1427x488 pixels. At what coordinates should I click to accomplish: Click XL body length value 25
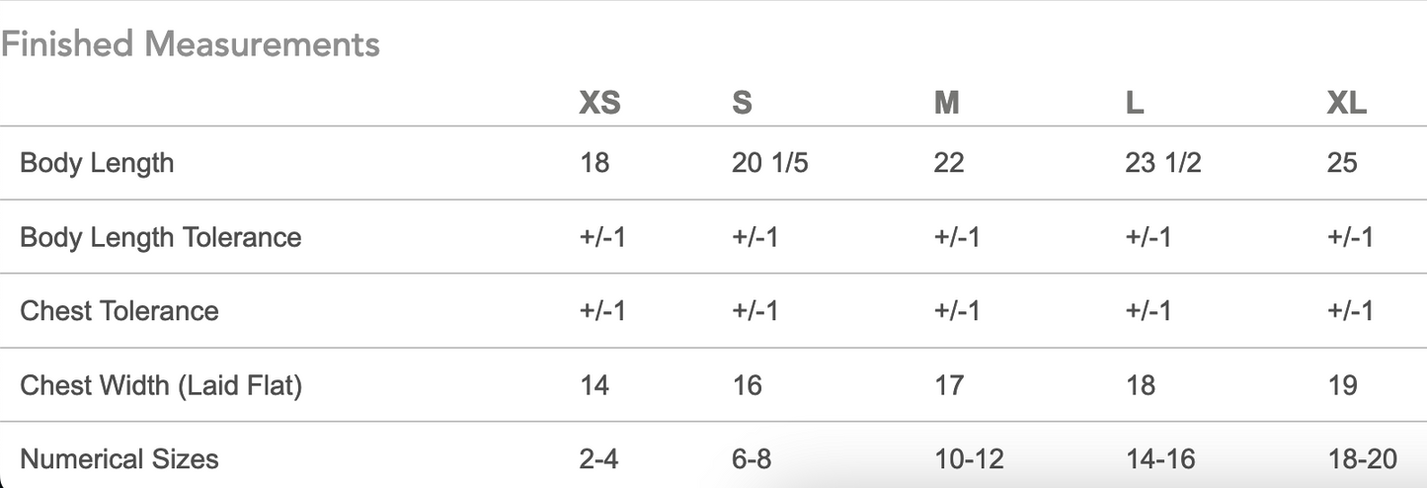[x=1342, y=163]
